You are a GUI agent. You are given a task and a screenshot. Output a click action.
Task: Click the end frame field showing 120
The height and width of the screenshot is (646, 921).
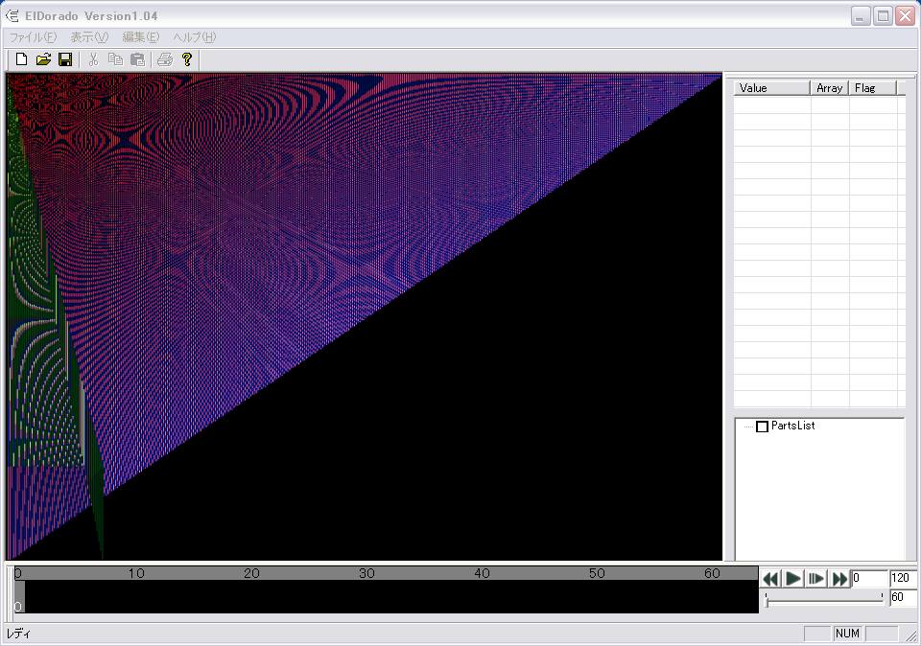coord(904,579)
